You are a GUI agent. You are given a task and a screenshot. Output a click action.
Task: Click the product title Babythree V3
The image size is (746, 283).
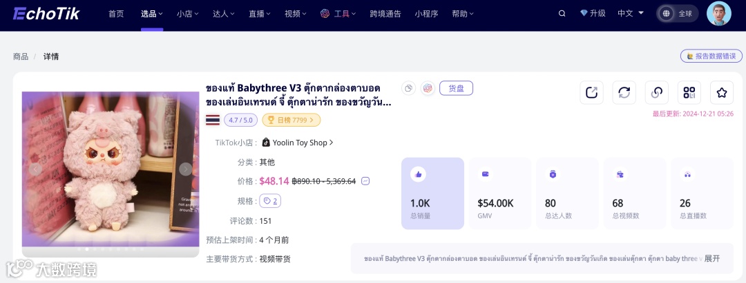tap(299, 95)
